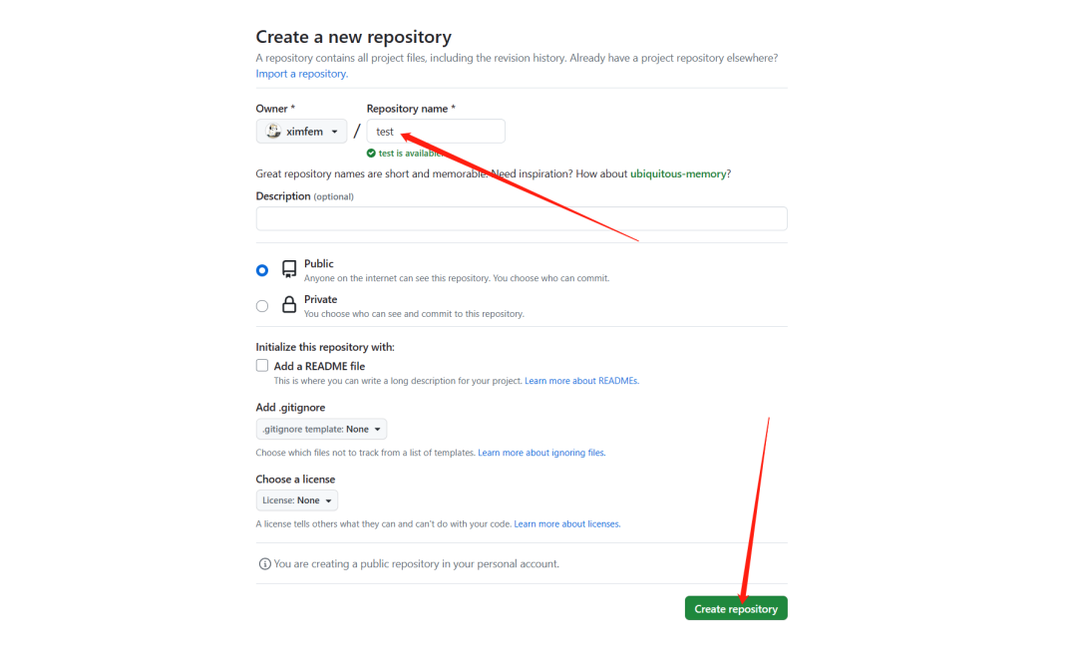Open the Import a repository link

(301, 74)
